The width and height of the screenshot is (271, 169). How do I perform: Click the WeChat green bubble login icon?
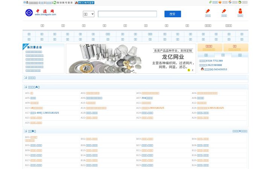click(x=55, y=3)
